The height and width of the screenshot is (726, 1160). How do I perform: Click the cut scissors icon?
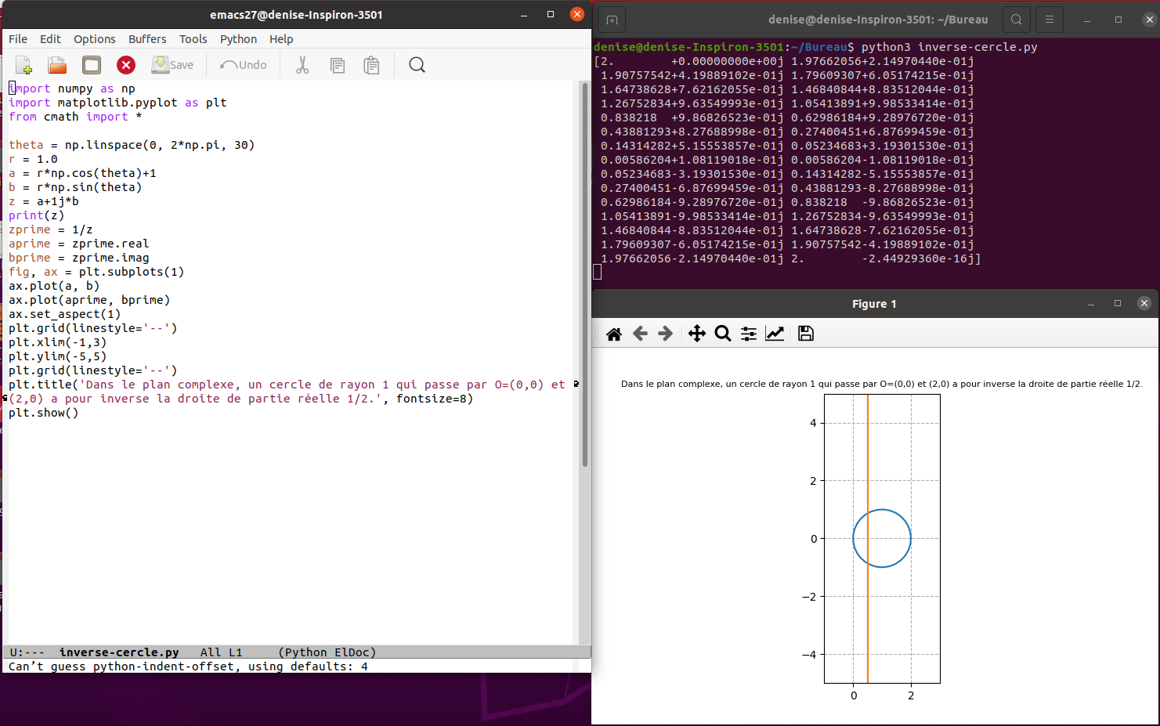[x=302, y=65]
